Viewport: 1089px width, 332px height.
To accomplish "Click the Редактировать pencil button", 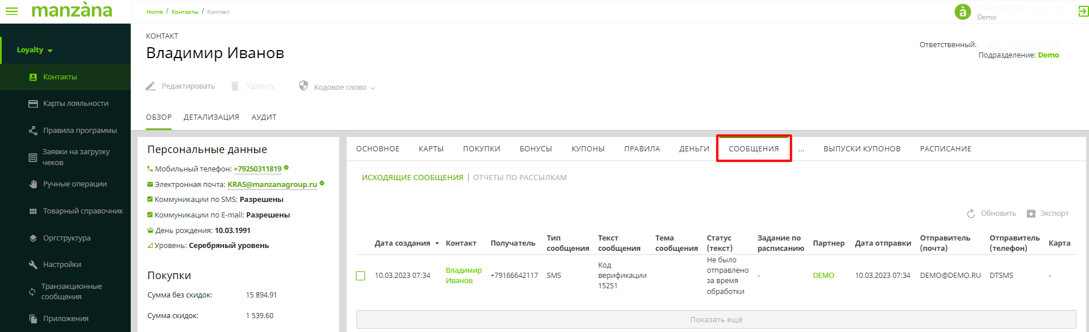I will pyautogui.click(x=180, y=86).
